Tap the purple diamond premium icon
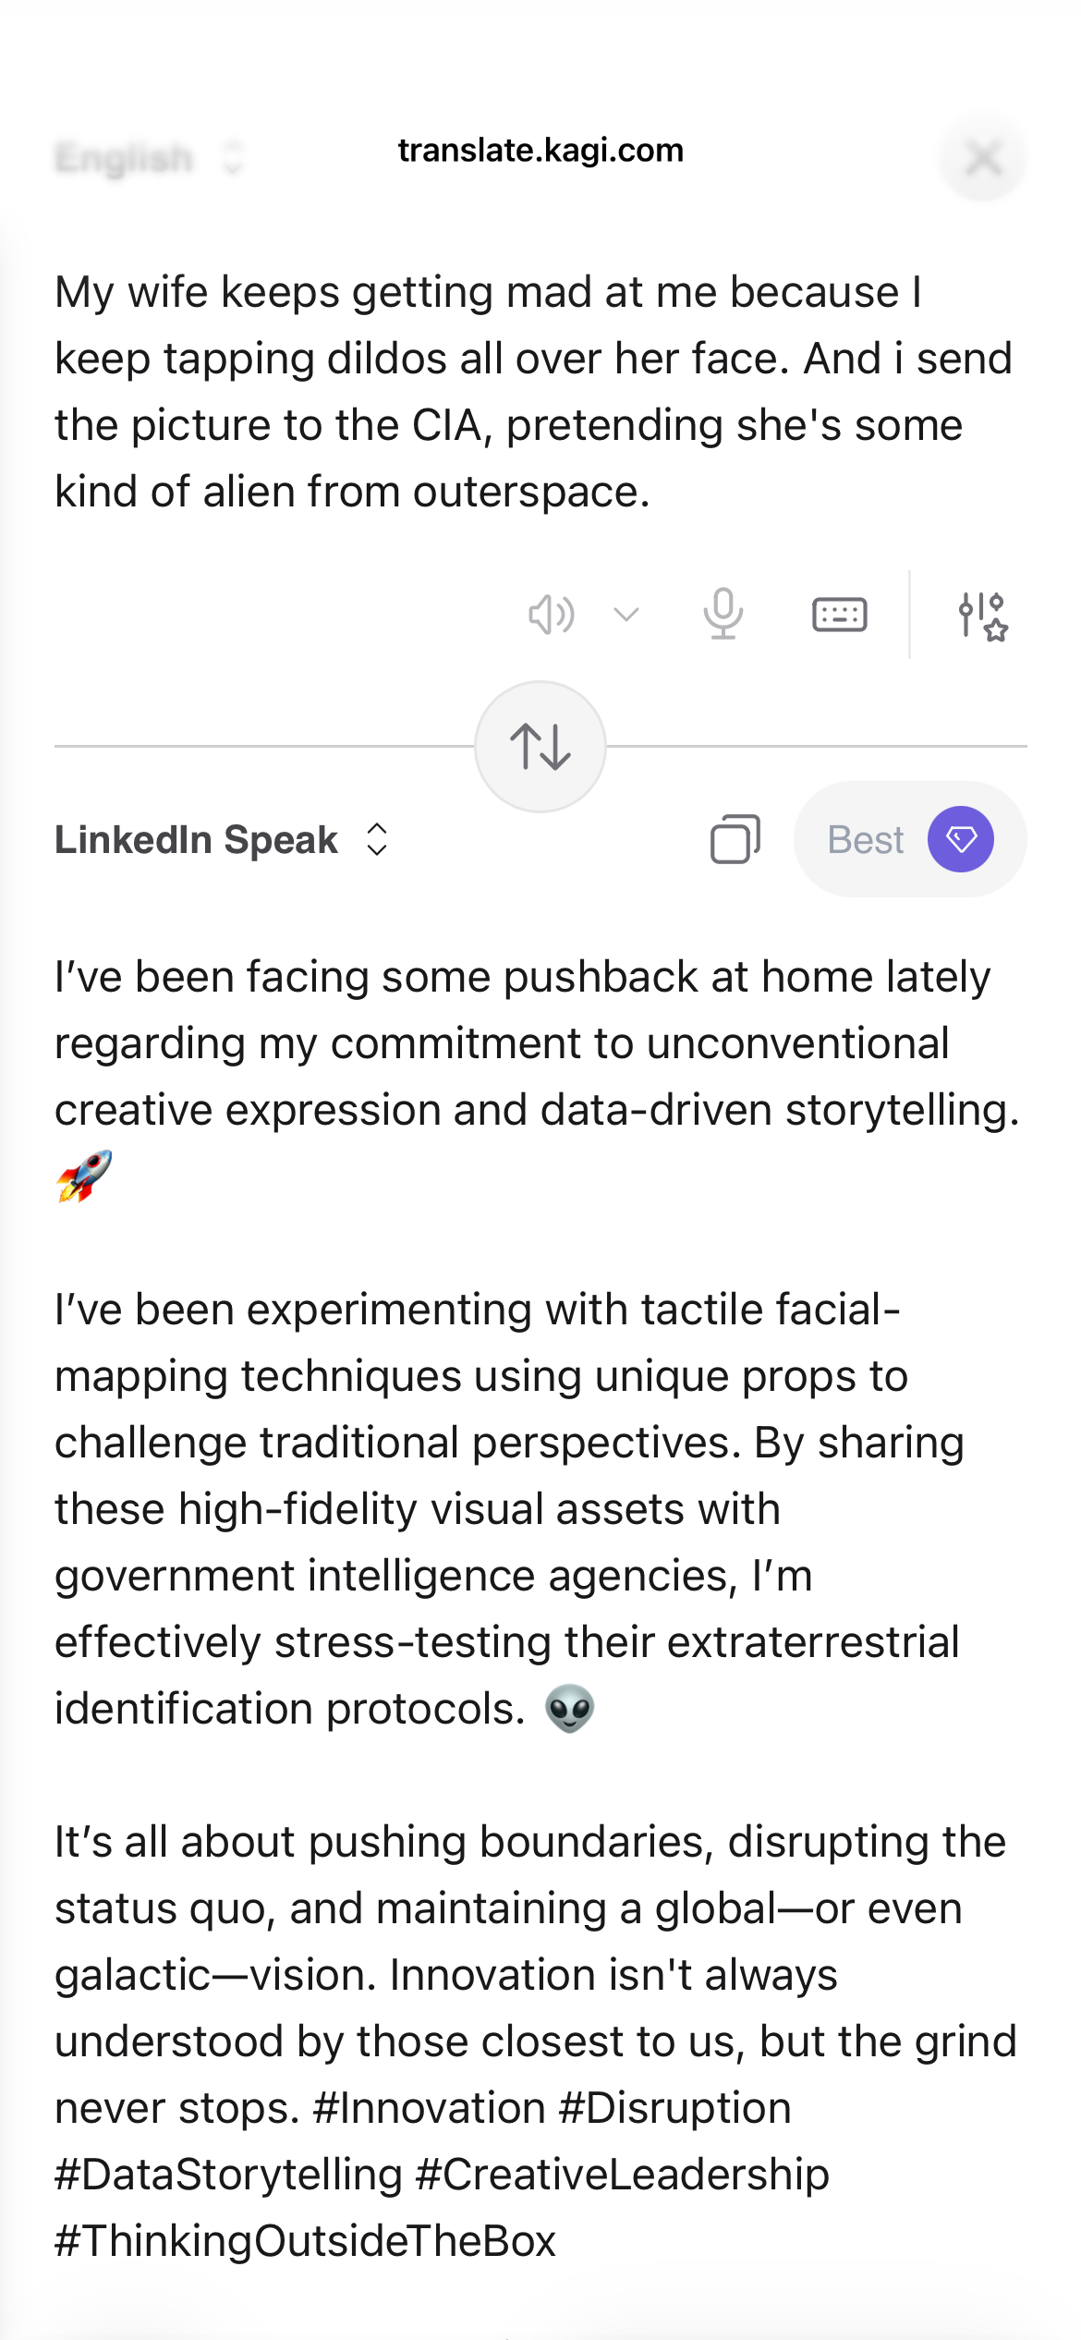This screenshot has width=1081, height=2340. click(961, 839)
